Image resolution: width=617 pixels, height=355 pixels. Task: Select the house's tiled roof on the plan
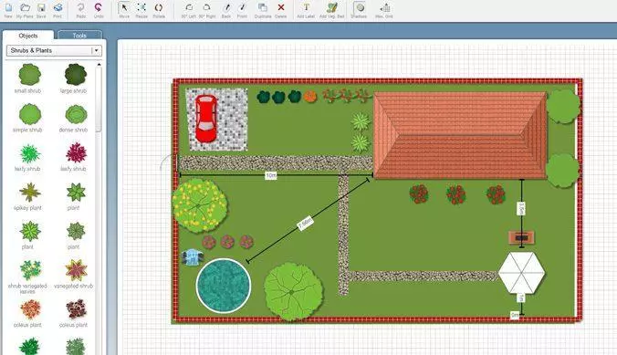tap(460, 136)
